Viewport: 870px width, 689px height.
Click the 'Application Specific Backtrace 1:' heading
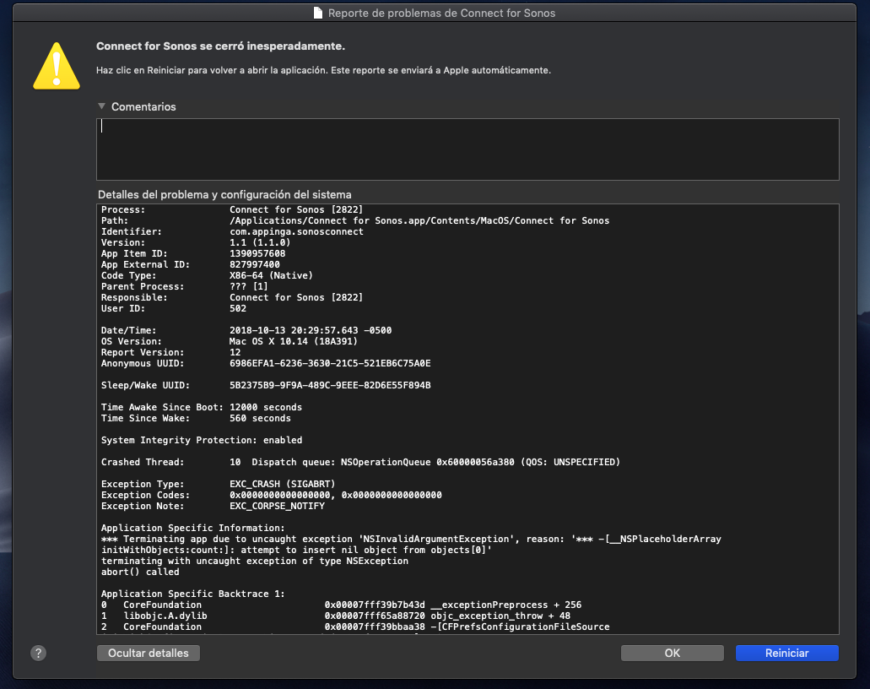coord(193,594)
